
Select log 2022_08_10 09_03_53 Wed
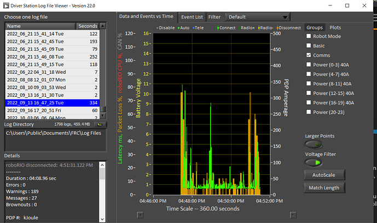point(53,87)
